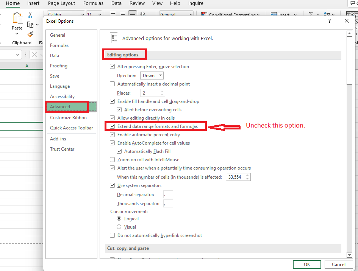Open the Insert cells dropdown arrow
Viewport: 358px width, 271px height.
click(x=295, y=15)
